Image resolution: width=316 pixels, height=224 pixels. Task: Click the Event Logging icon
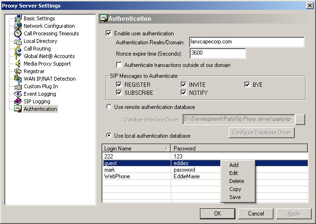pos(18,94)
